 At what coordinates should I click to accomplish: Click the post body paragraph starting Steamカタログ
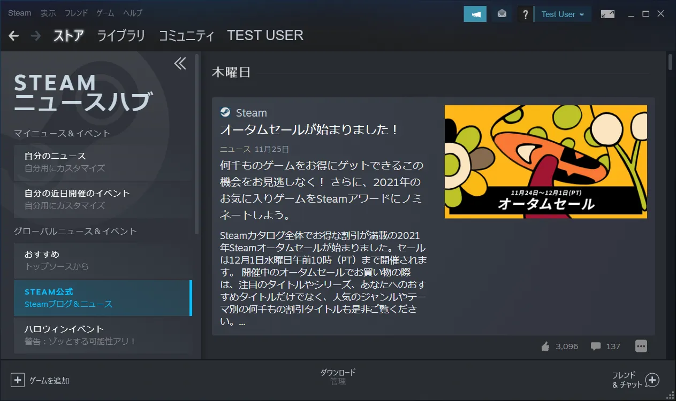[324, 279]
